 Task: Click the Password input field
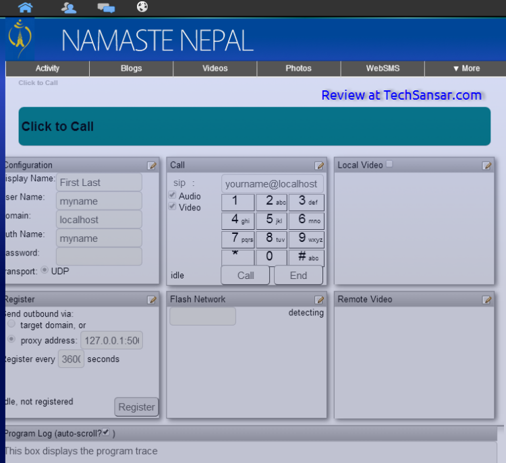[x=99, y=257]
